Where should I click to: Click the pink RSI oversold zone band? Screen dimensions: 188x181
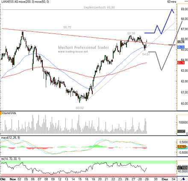point(88,175)
